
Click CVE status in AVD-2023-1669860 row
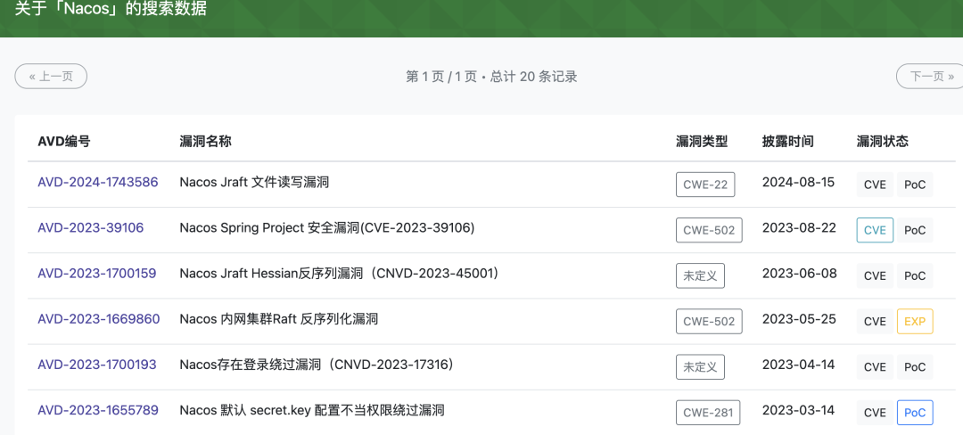[875, 322]
